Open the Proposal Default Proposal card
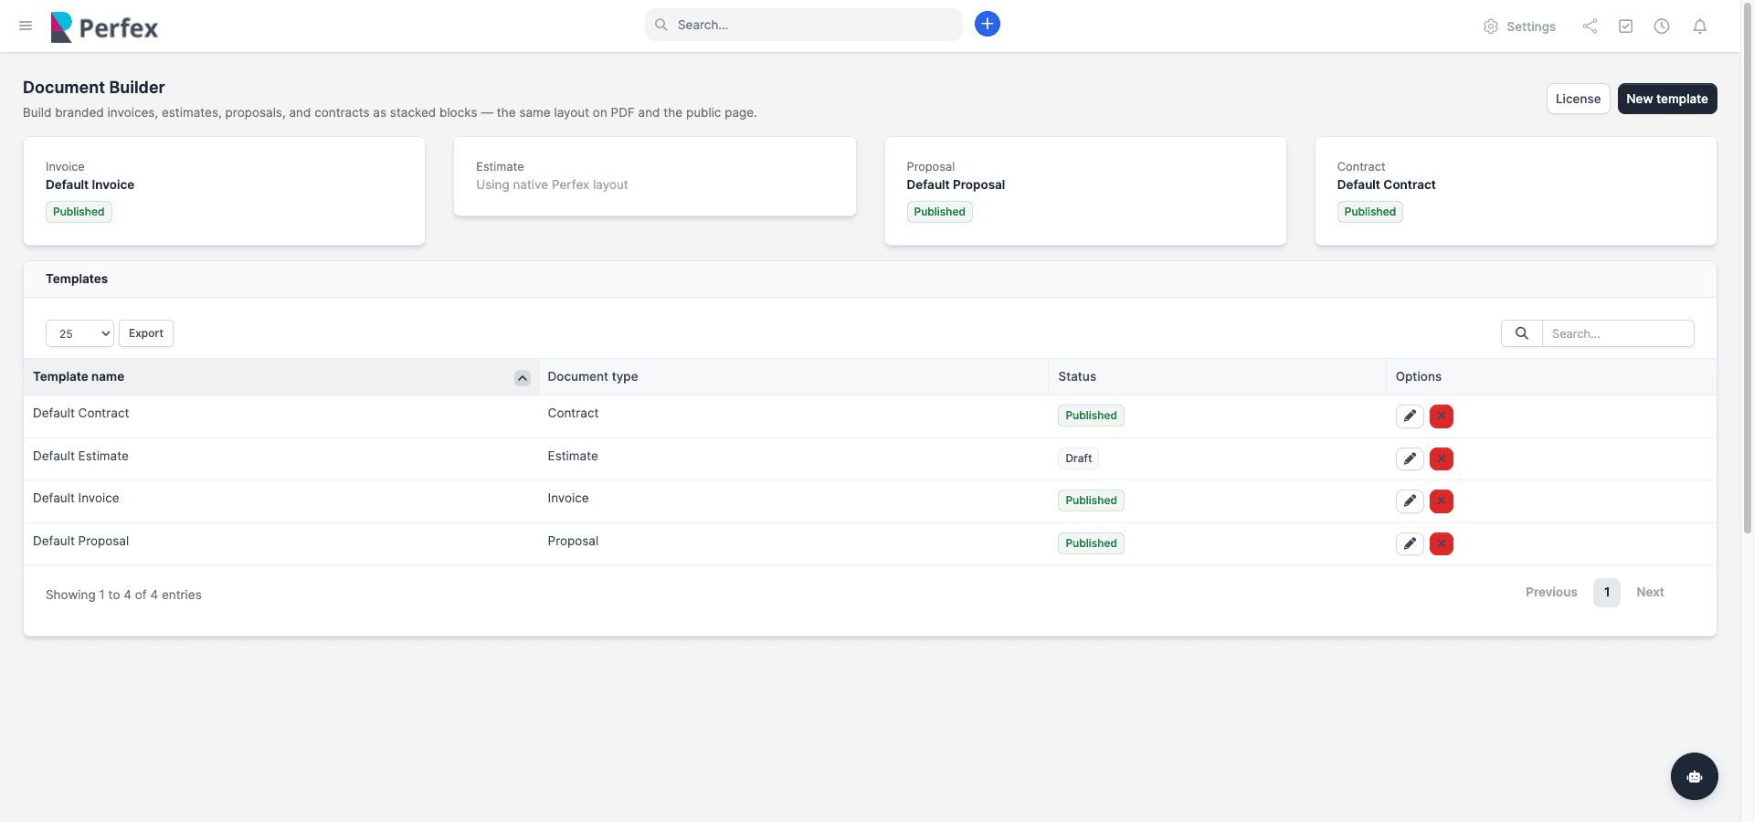1754x822 pixels. tap(1085, 191)
